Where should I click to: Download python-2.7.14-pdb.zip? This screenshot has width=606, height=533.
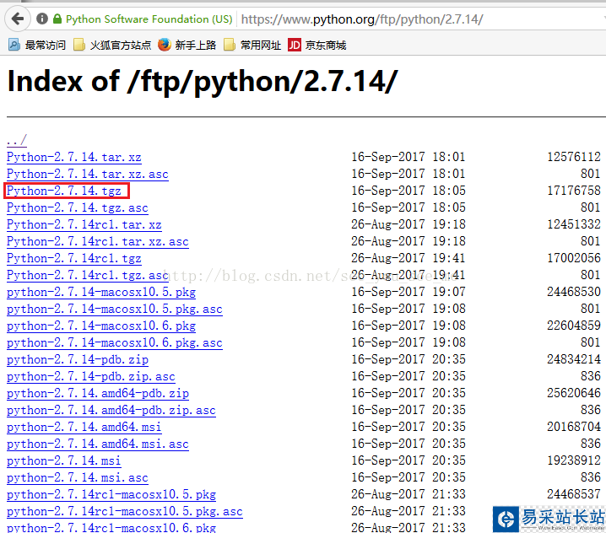click(78, 360)
